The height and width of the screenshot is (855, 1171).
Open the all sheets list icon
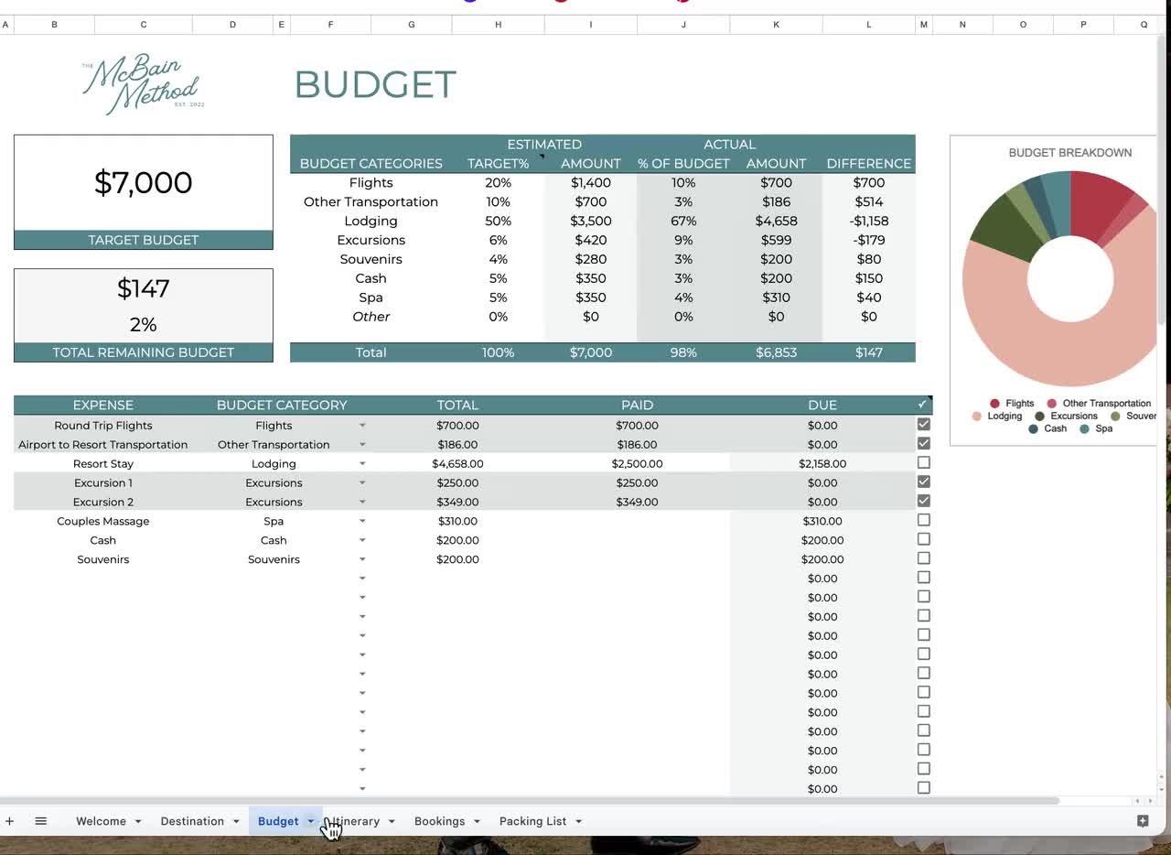40,821
